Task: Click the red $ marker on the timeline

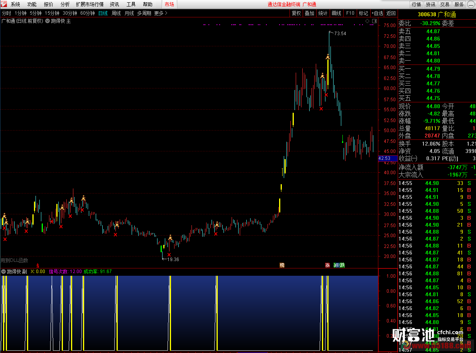Action: coord(37,265)
